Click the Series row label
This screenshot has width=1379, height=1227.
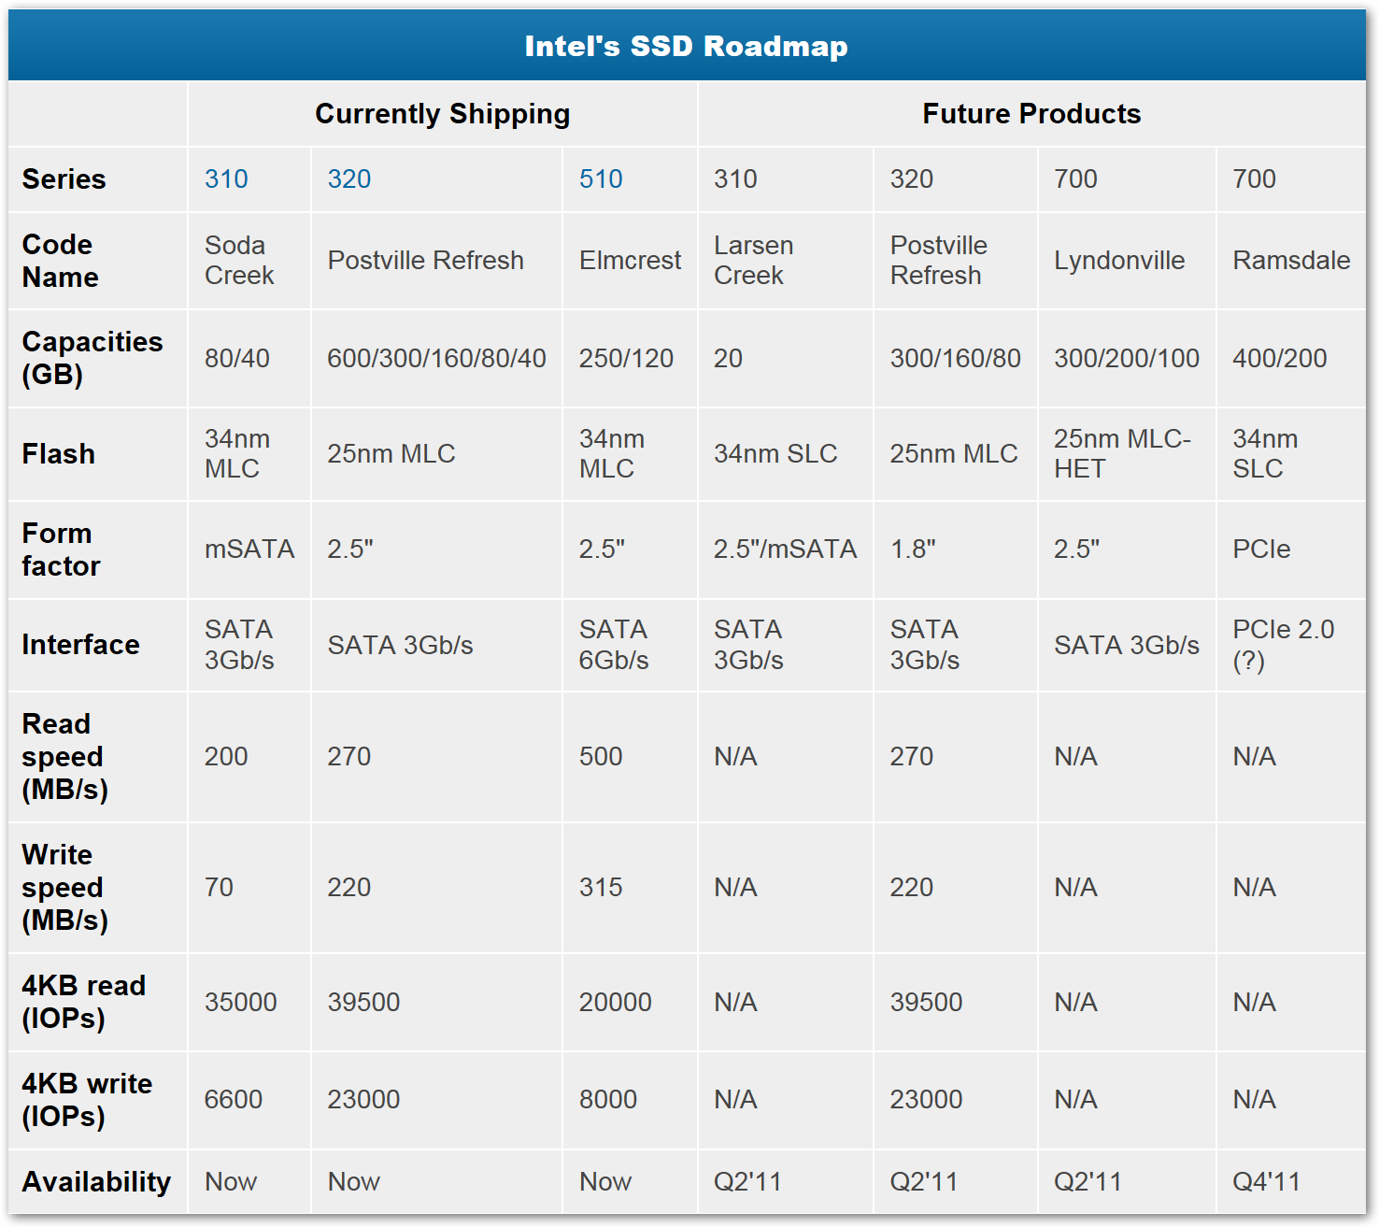pyautogui.click(x=64, y=179)
